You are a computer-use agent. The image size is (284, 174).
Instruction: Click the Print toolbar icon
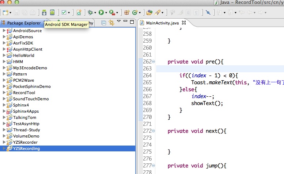33,12
